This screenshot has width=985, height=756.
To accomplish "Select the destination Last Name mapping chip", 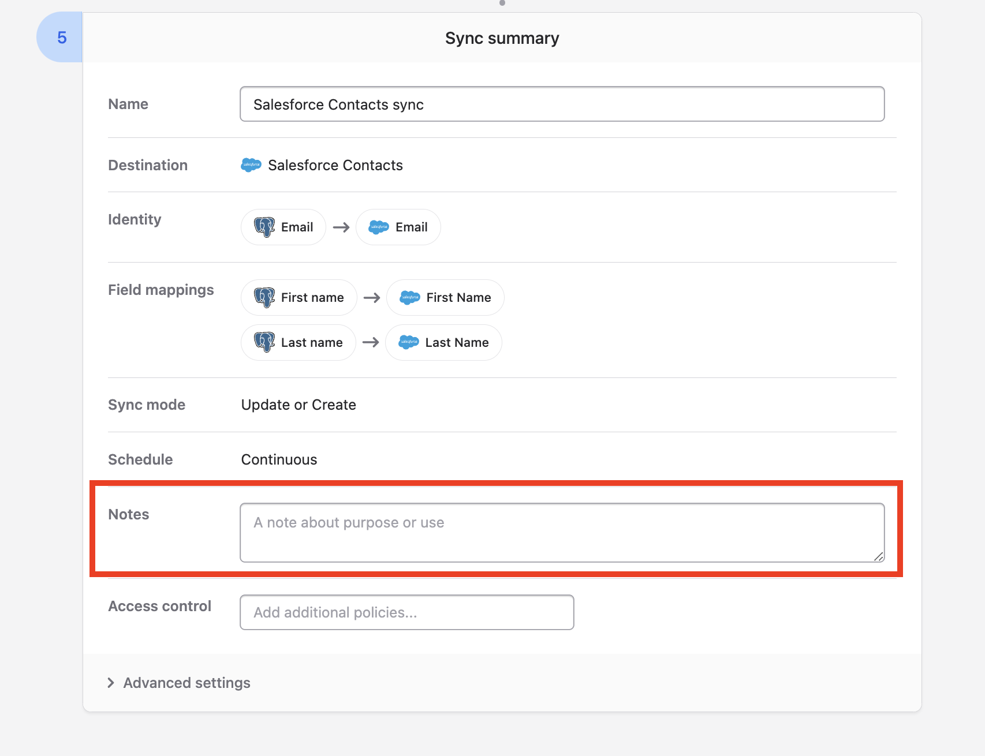I will point(443,342).
